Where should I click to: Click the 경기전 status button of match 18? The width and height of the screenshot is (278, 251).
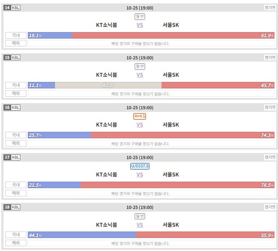click(270, 207)
